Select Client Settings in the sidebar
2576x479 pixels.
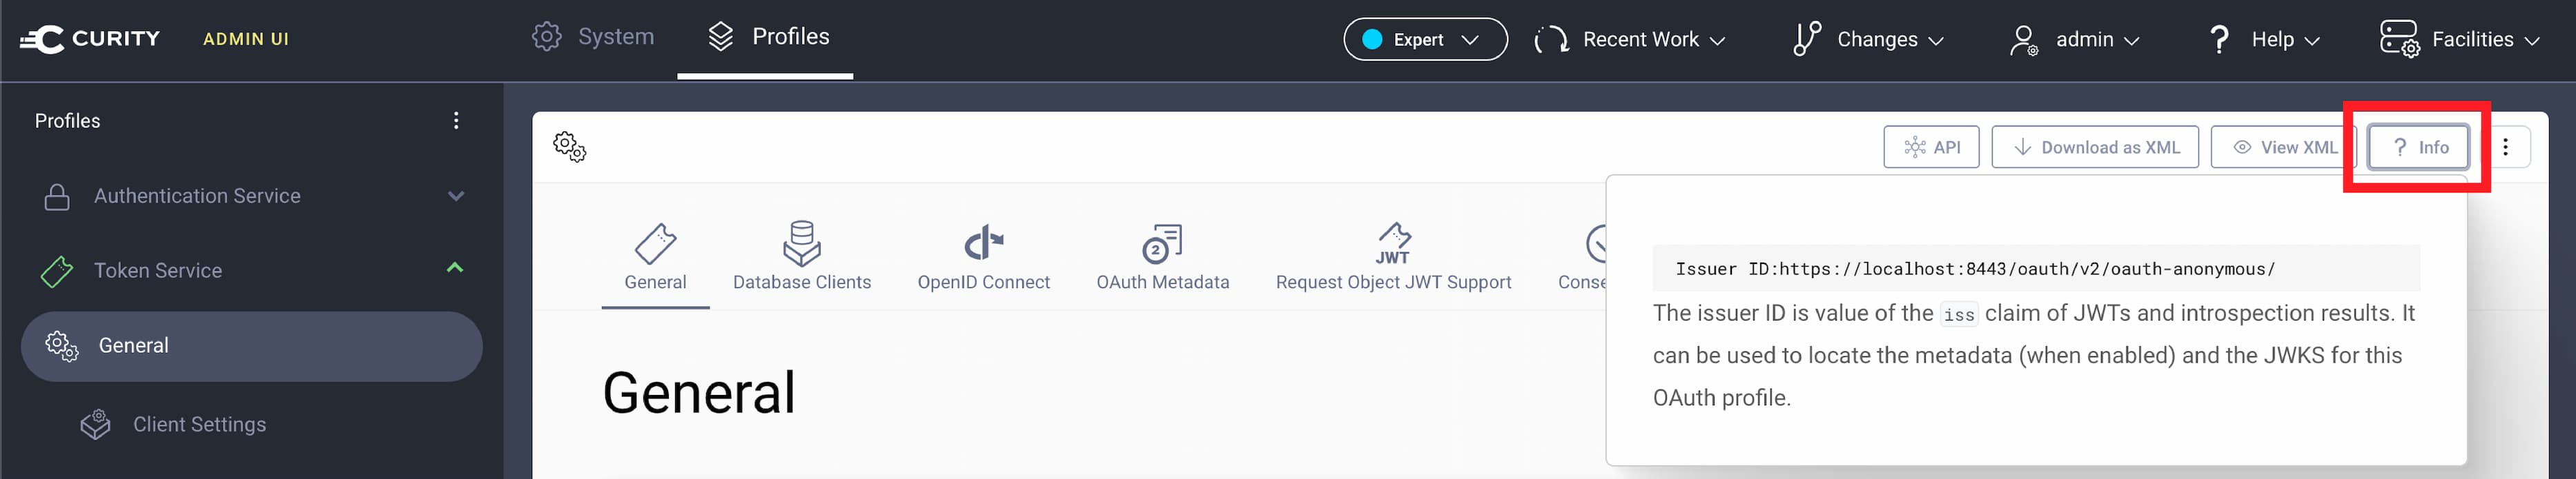(199, 423)
